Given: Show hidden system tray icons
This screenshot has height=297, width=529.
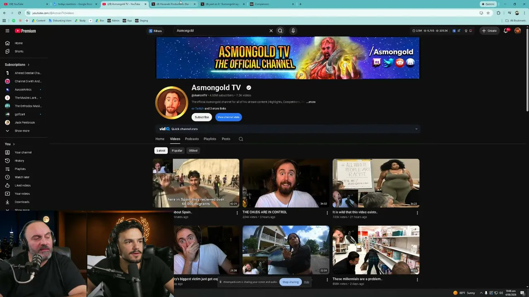Looking at the screenshot, I should (481, 293).
